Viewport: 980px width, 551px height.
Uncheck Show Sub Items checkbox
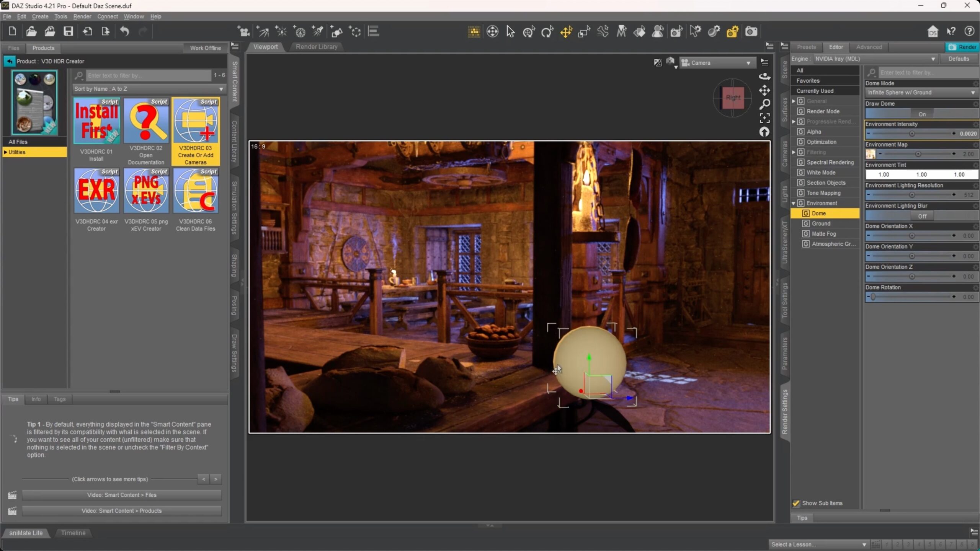[796, 503]
